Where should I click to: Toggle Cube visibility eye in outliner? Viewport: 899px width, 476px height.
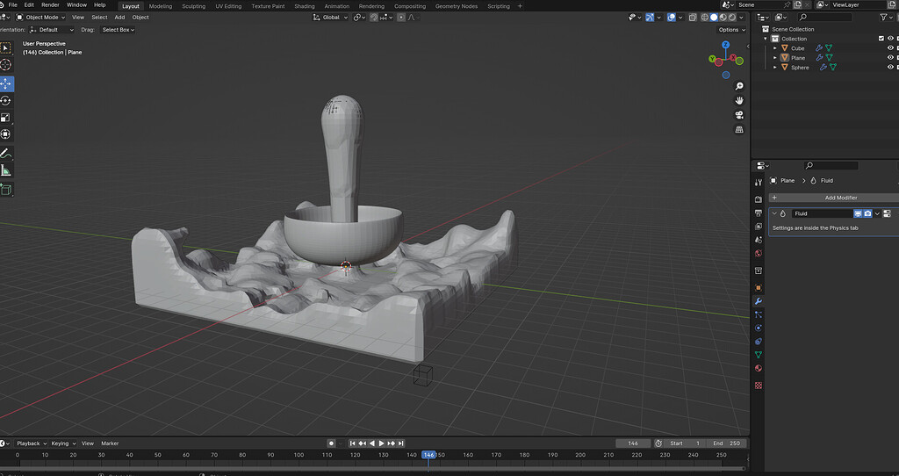[x=890, y=48]
